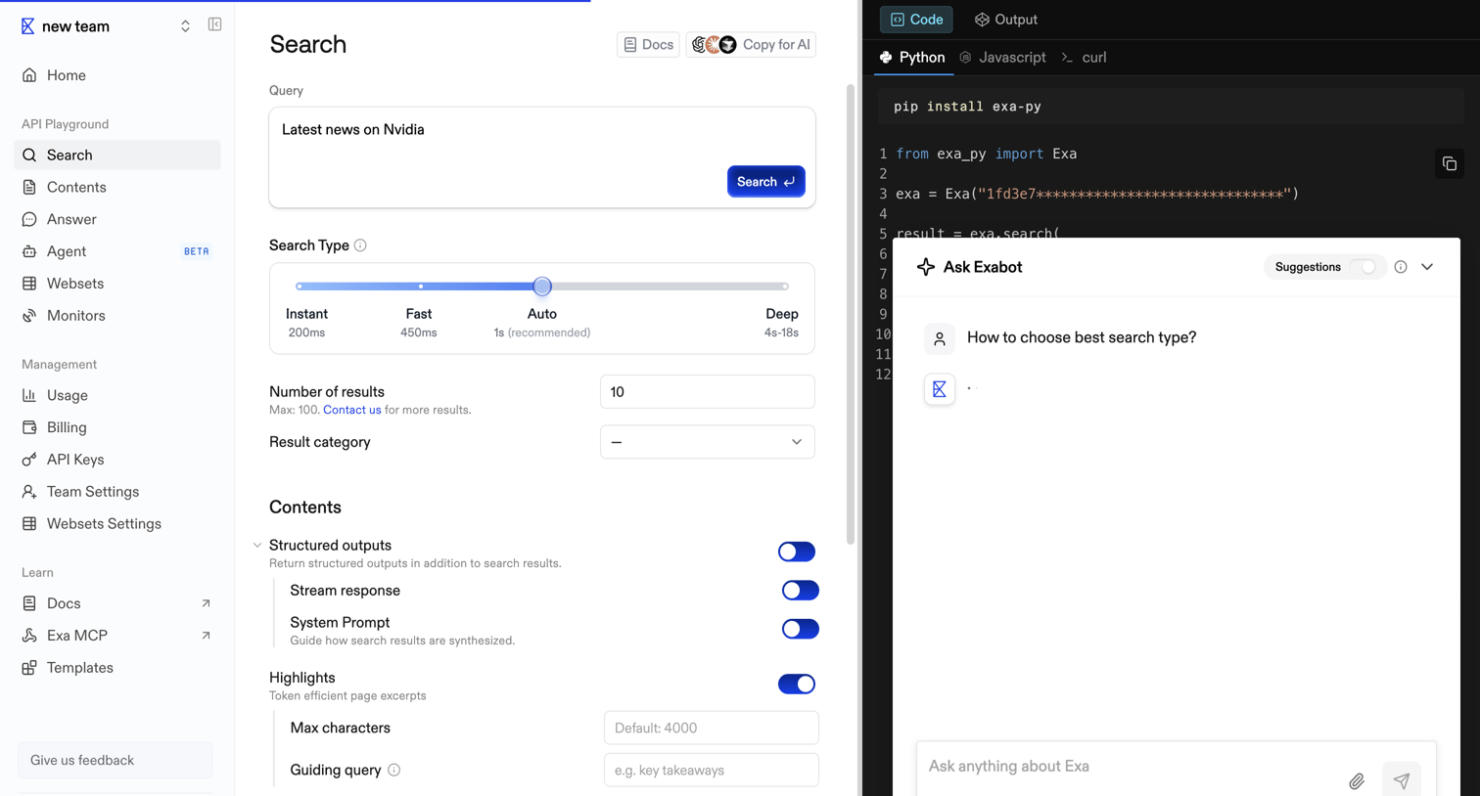Collapse the sidebar with the panel icon
Screen dimensions: 1480x796
point(214,24)
